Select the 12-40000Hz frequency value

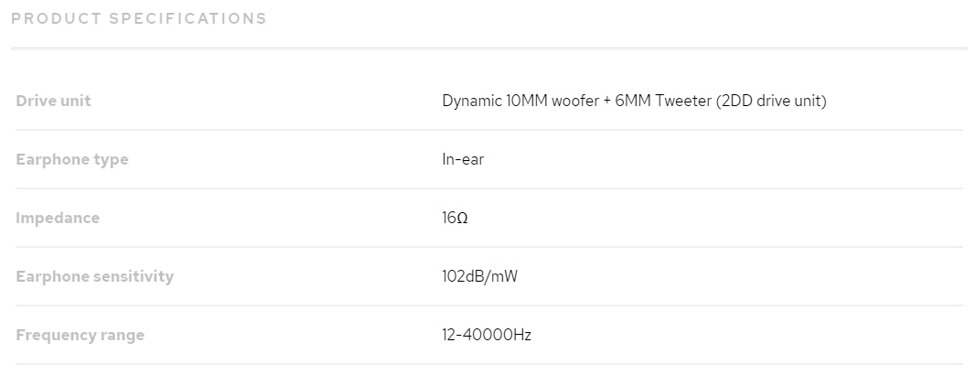point(487,335)
